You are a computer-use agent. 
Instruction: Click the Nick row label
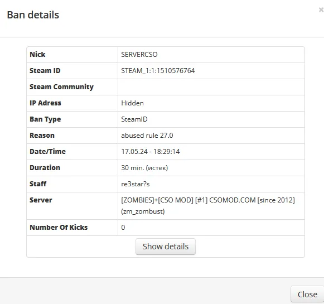click(x=37, y=54)
